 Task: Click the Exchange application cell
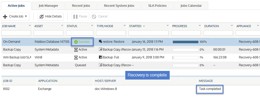(45, 89)
